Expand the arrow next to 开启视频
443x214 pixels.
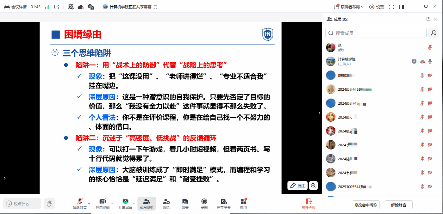point(111,203)
